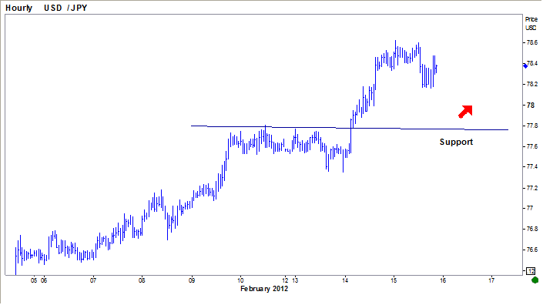The width and height of the screenshot is (543, 305).
Task: Click the 78.6 price axis label
Action: coord(532,42)
